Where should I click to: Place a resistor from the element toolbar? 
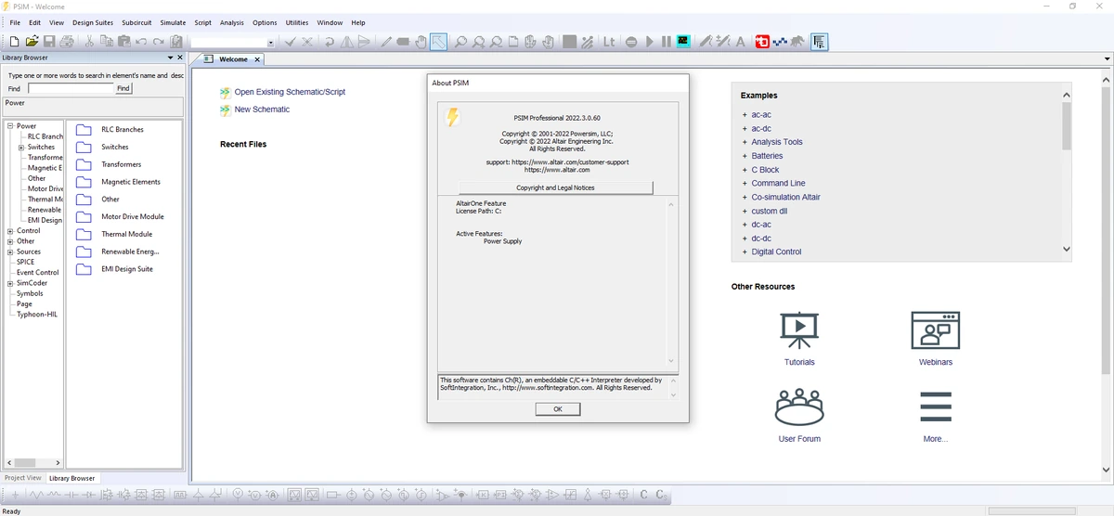(36, 495)
